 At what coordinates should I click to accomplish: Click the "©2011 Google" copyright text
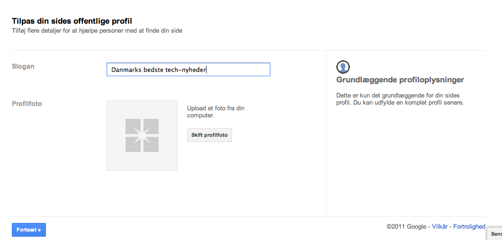pyautogui.click(x=407, y=227)
